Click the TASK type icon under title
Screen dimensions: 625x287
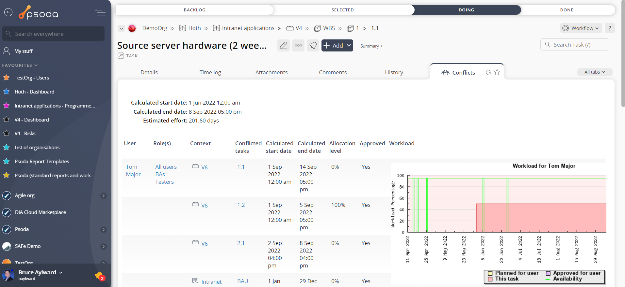point(121,56)
